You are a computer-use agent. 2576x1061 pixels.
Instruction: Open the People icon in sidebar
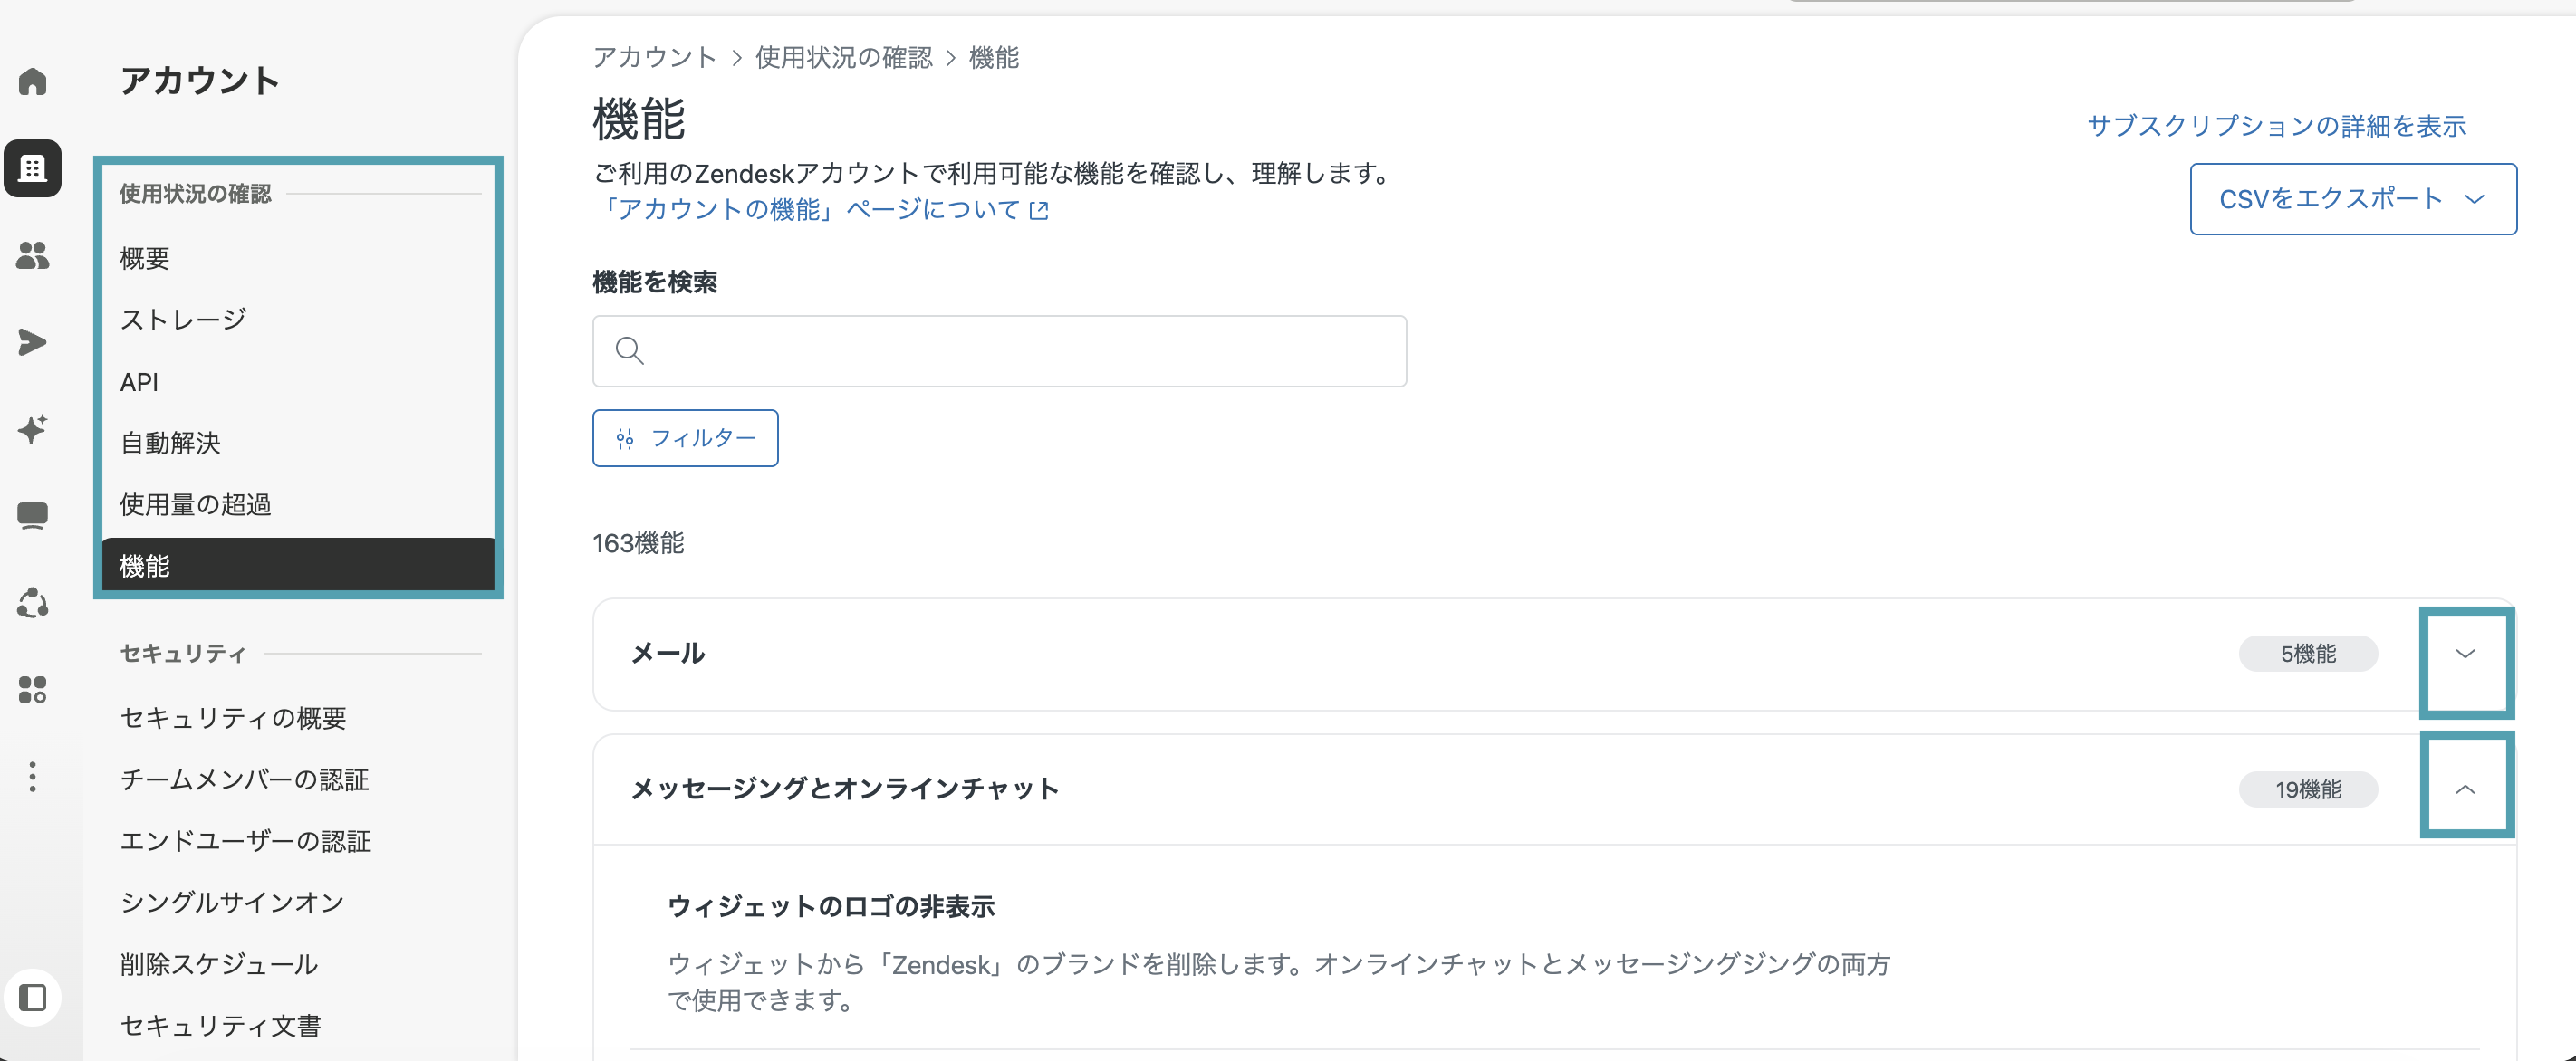[33, 254]
